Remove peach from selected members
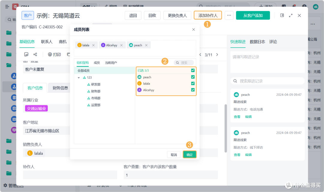Screen dimensions: 324x192 (146, 45)
